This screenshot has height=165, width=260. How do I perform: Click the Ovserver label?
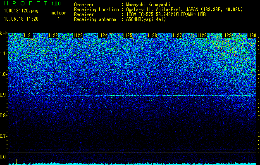coord(84,5)
